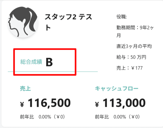This screenshot has width=163, height=128.
Task: Click the ¥113,000 cash flow amount
Action: [120, 103]
